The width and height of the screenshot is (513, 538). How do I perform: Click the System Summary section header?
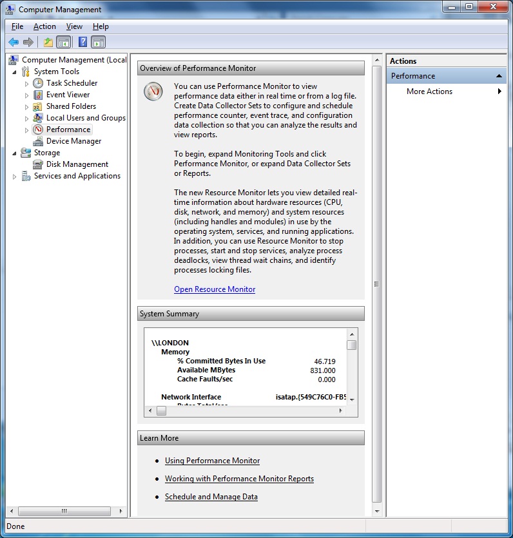(251, 314)
